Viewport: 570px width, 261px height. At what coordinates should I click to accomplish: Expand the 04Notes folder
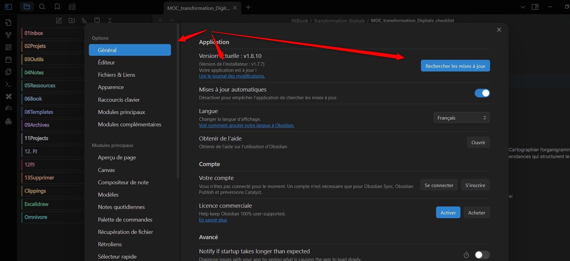click(x=53, y=72)
